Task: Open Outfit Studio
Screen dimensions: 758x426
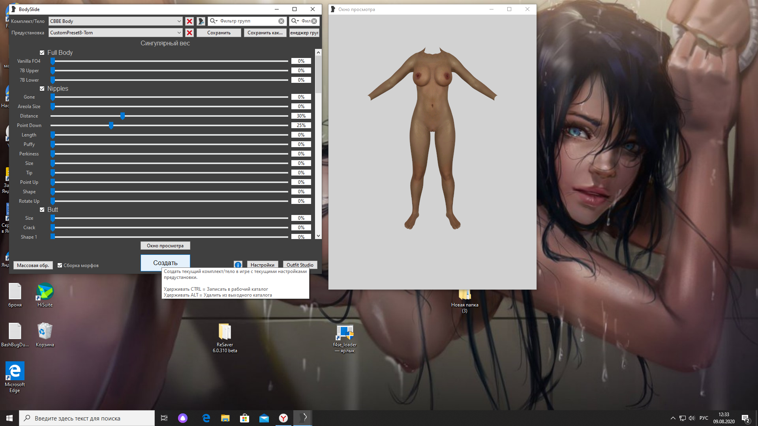Action: coord(300,265)
